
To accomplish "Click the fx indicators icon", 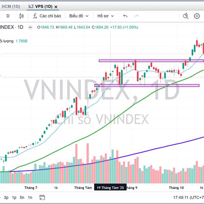I will (x=35, y=16).
